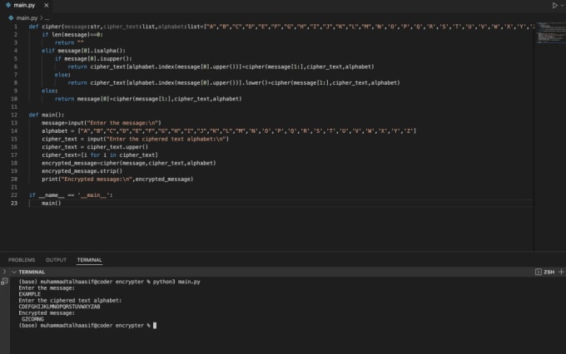Click 'if message[0].isupper():' line
566x354 pixels.
point(93,59)
